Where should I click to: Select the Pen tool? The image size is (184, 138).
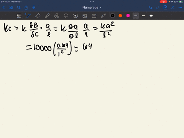coord(28,16)
